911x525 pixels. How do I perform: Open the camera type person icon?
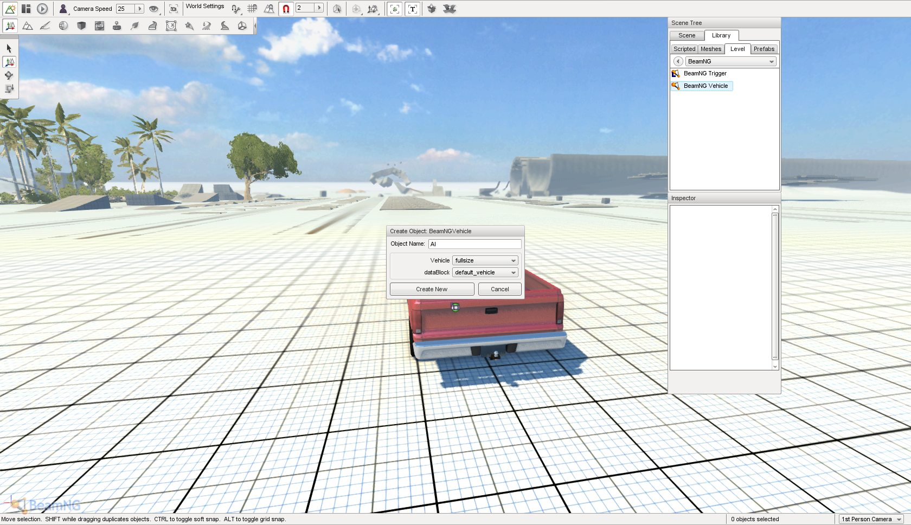click(63, 9)
